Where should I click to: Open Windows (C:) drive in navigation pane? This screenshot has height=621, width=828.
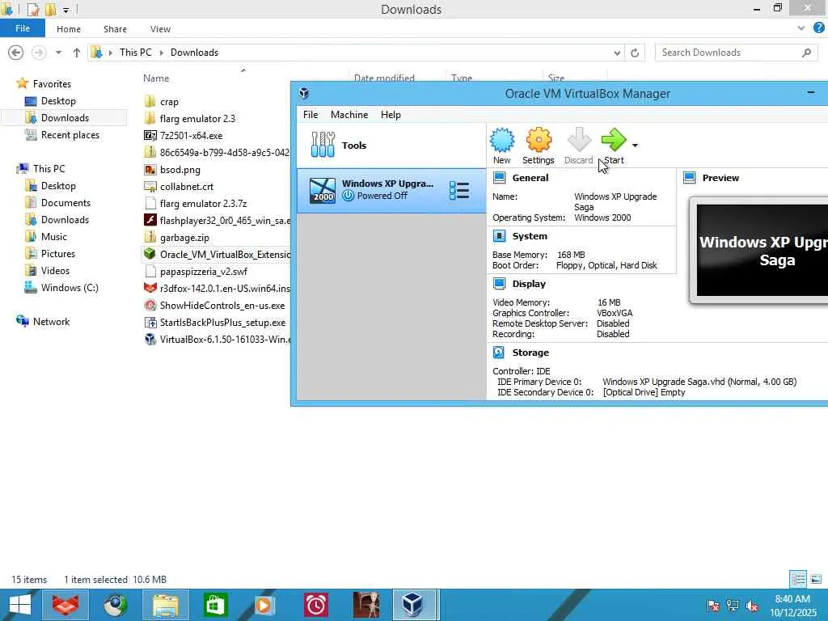(70, 287)
